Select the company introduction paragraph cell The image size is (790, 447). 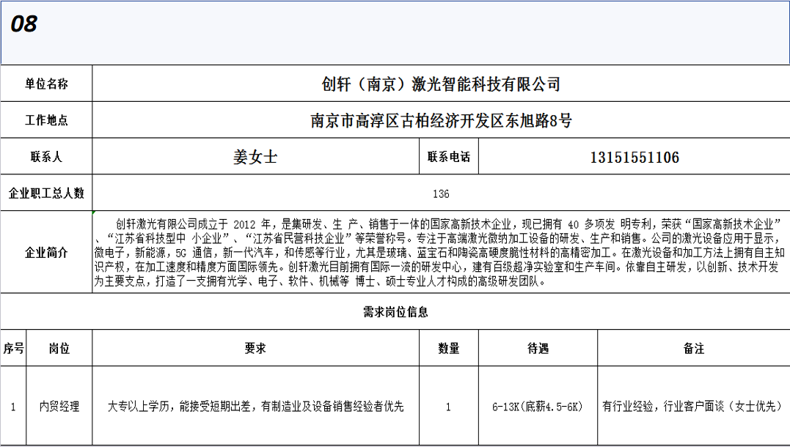pyautogui.click(x=440, y=252)
